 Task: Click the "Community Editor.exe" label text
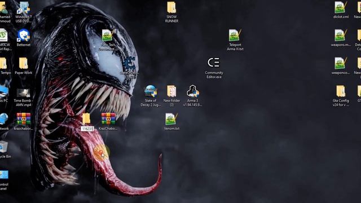214,75
